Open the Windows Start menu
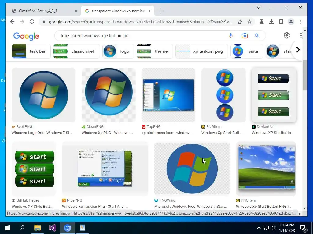 pos(7,228)
